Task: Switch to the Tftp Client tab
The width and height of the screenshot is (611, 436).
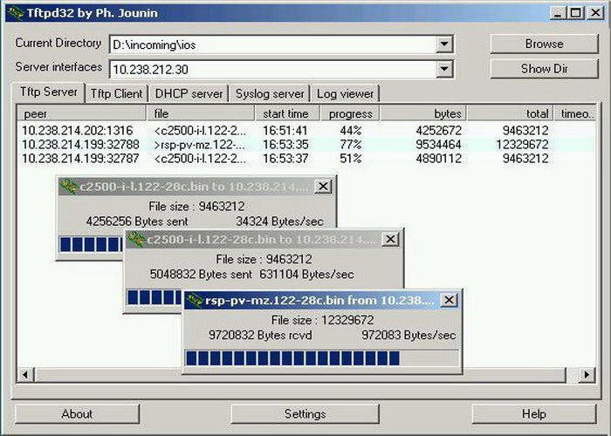Action: (x=117, y=94)
